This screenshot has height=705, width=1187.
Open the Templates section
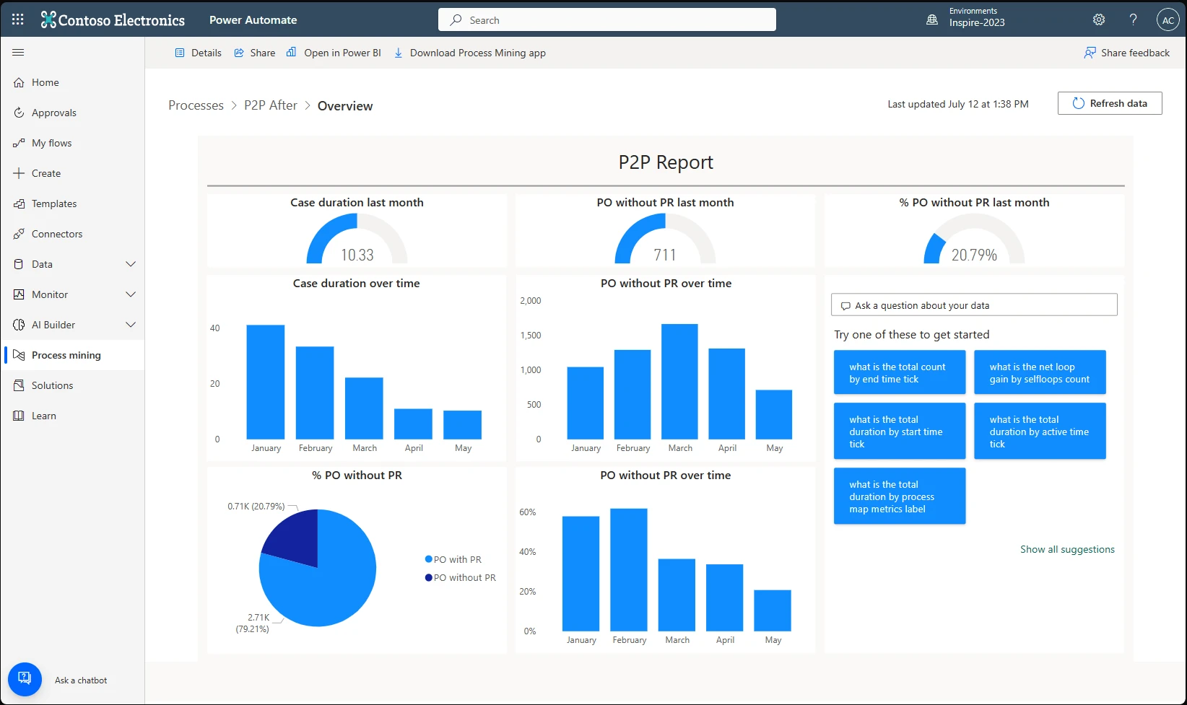click(x=53, y=203)
